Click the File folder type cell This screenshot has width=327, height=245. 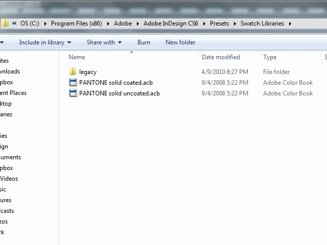[276, 72]
